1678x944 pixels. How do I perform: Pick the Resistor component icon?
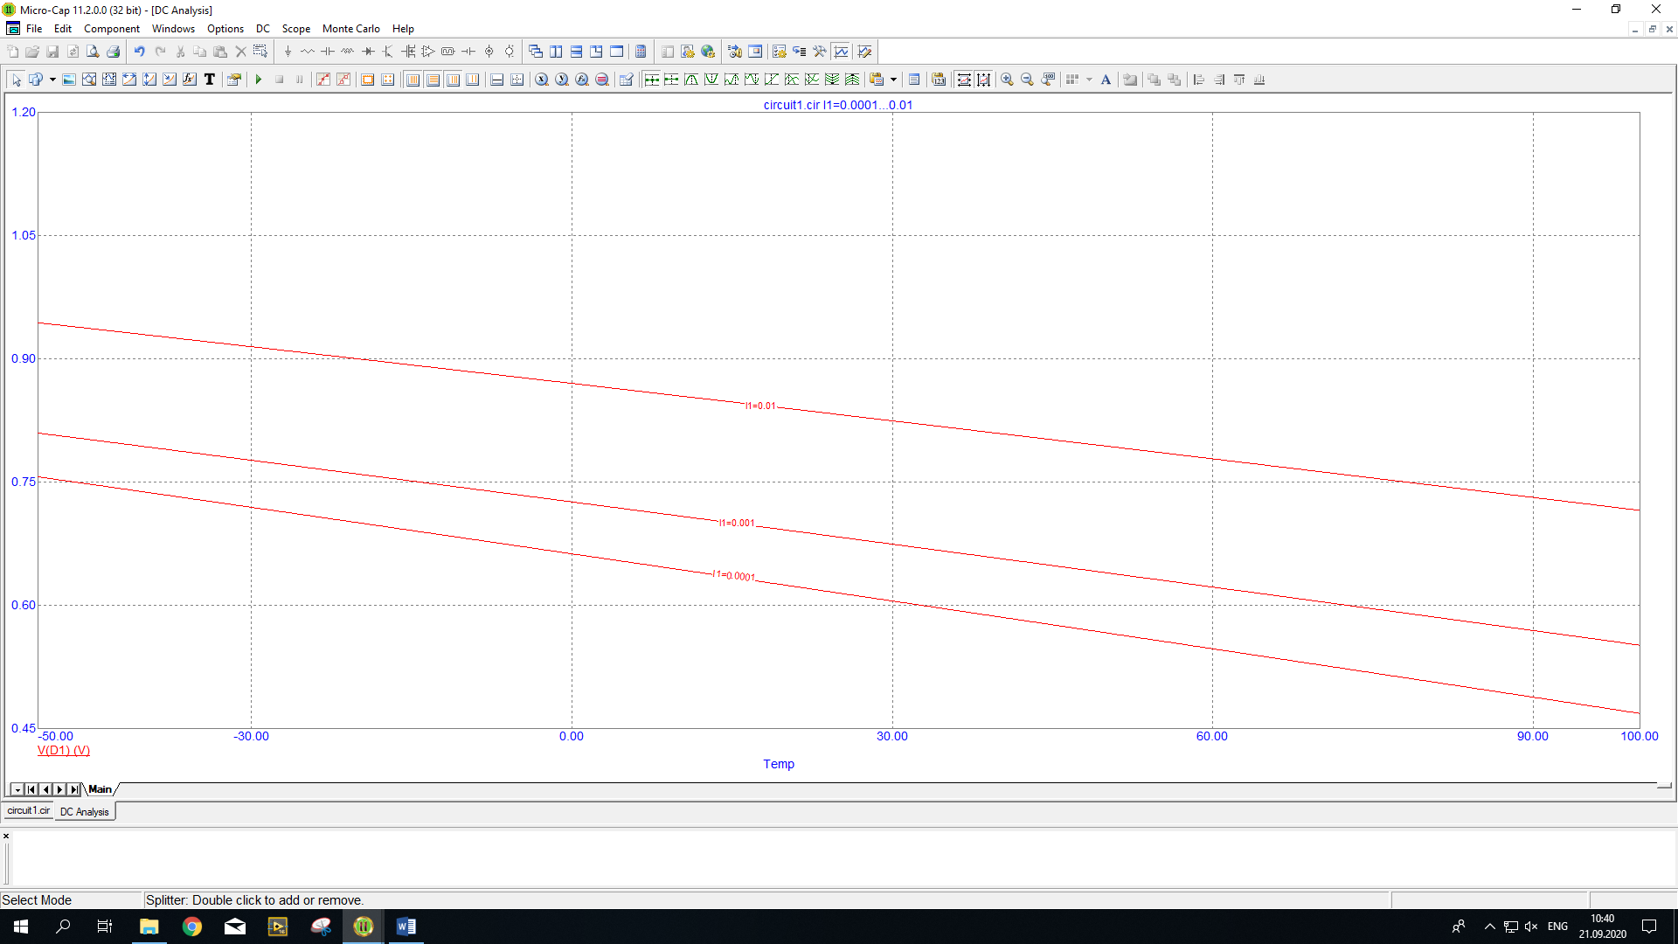(308, 52)
